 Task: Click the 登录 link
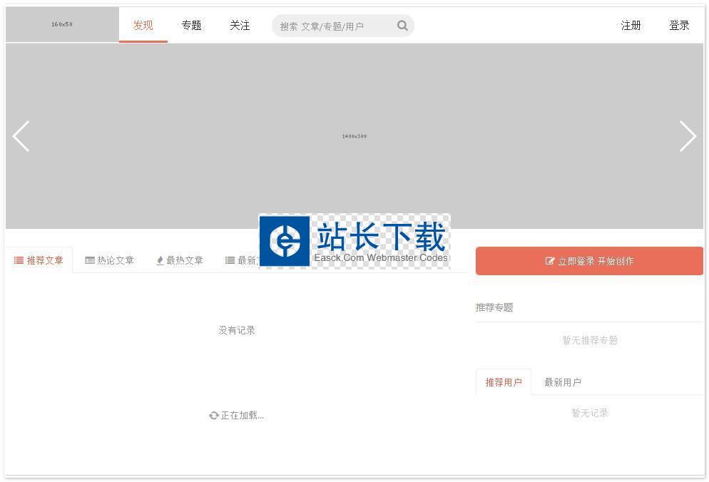point(679,26)
